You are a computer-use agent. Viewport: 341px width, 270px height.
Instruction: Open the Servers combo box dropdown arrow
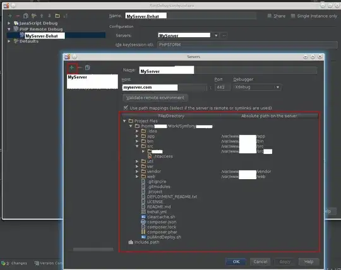(216, 35)
